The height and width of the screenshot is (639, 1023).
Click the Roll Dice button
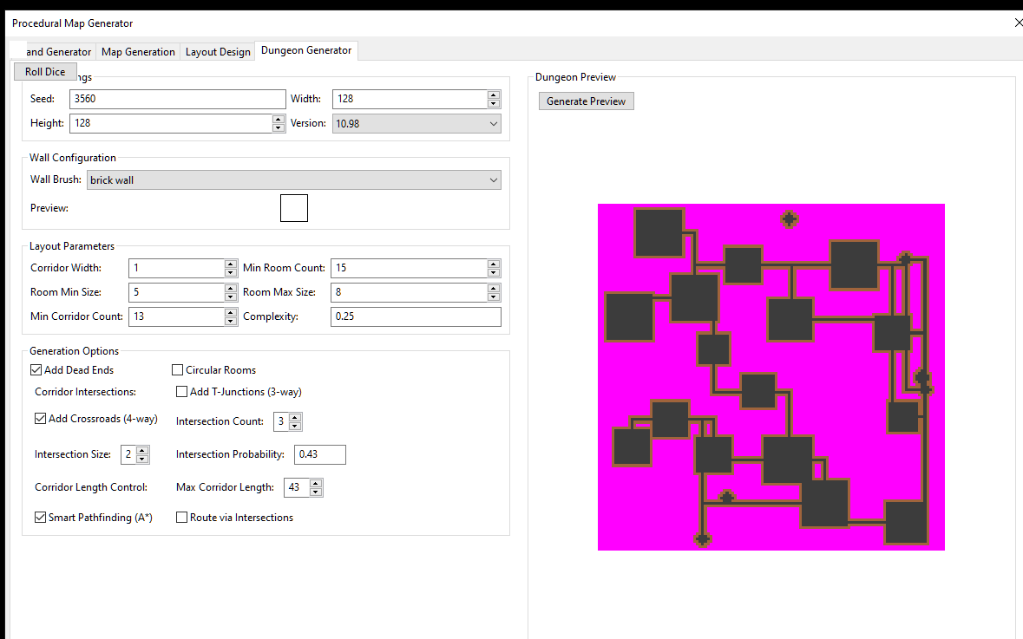[45, 72]
